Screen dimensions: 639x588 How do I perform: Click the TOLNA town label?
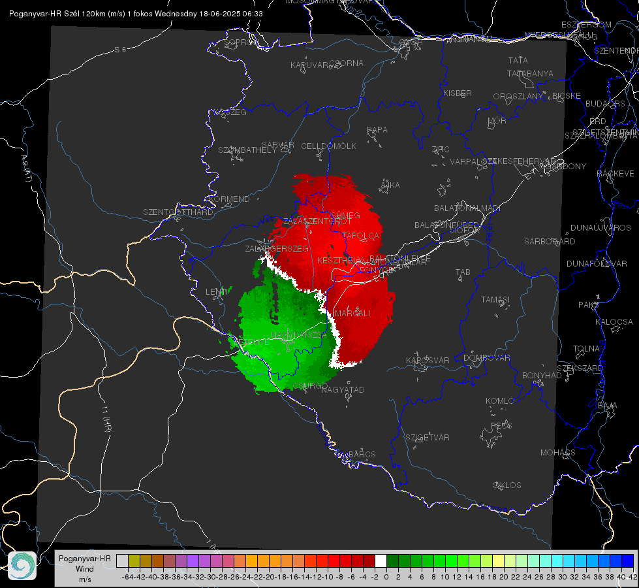tap(586, 348)
